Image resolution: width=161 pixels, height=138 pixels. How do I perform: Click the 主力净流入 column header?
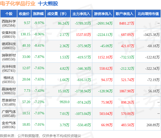point(81,14)
